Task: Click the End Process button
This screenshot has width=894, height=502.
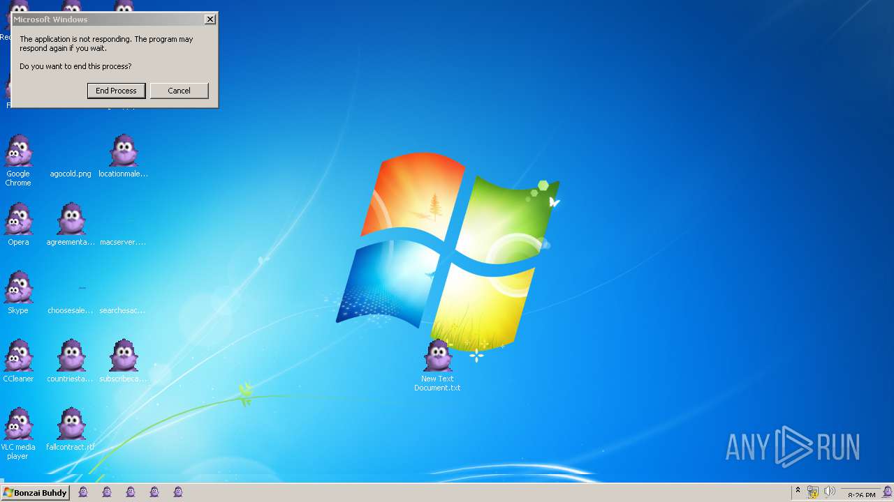Action: pyautogui.click(x=117, y=91)
